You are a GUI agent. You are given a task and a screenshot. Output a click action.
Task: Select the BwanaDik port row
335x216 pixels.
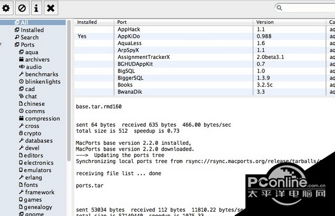point(205,92)
